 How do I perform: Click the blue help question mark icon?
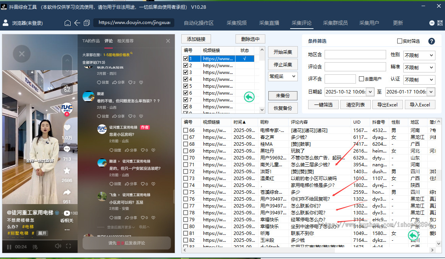point(431,41)
